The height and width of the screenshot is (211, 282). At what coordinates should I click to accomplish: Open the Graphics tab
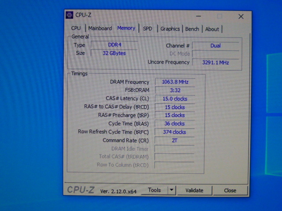pos(170,29)
